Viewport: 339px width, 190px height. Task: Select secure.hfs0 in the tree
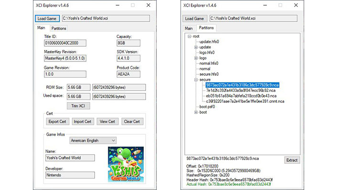point(209,74)
